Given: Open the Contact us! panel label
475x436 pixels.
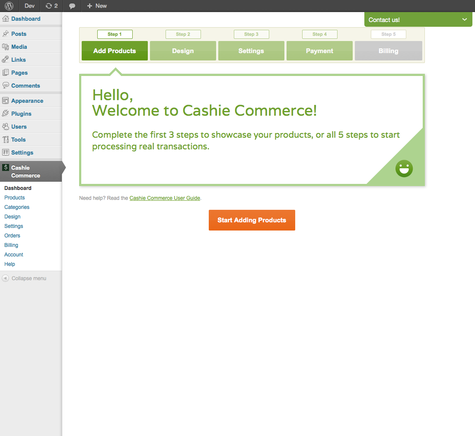Looking at the screenshot, I should [384, 20].
